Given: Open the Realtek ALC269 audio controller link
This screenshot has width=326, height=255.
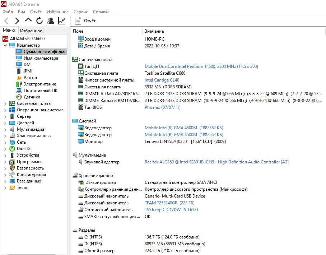Looking at the screenshot, I should coord(216,162).
